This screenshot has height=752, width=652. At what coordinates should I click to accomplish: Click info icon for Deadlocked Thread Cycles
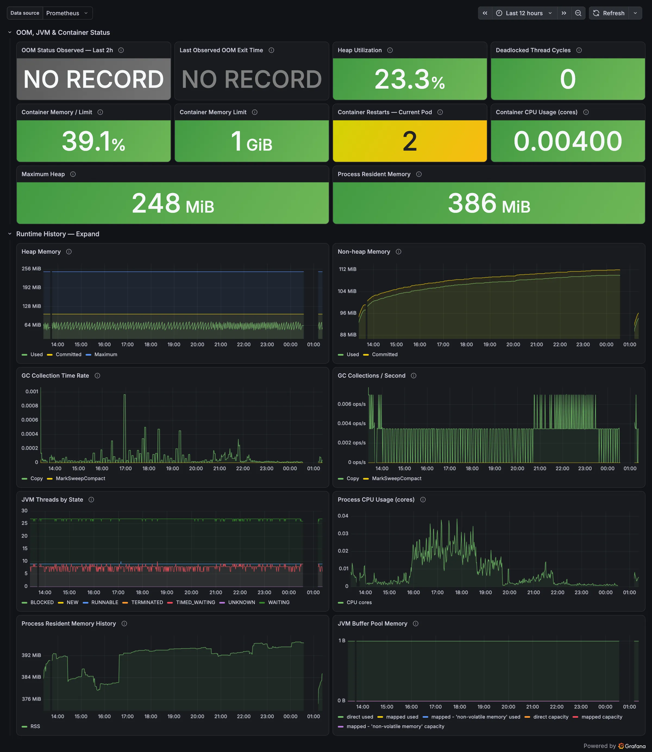pos(579,50)
